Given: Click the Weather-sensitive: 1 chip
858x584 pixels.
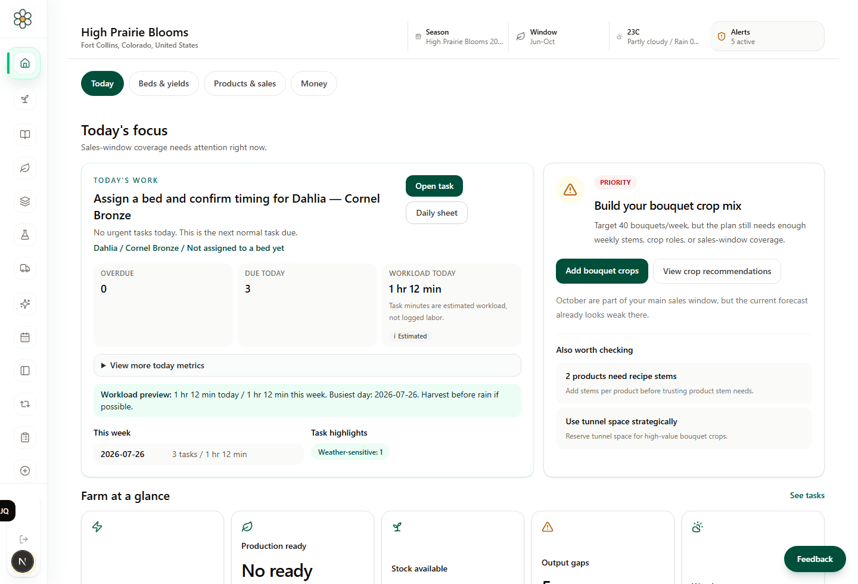Looking at the screenshot, I should pos(350,452).
